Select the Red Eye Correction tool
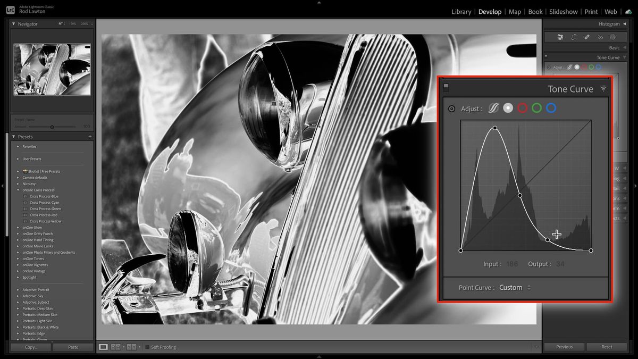The width and height of the screenshot is (638, 359). coord(601,37)
